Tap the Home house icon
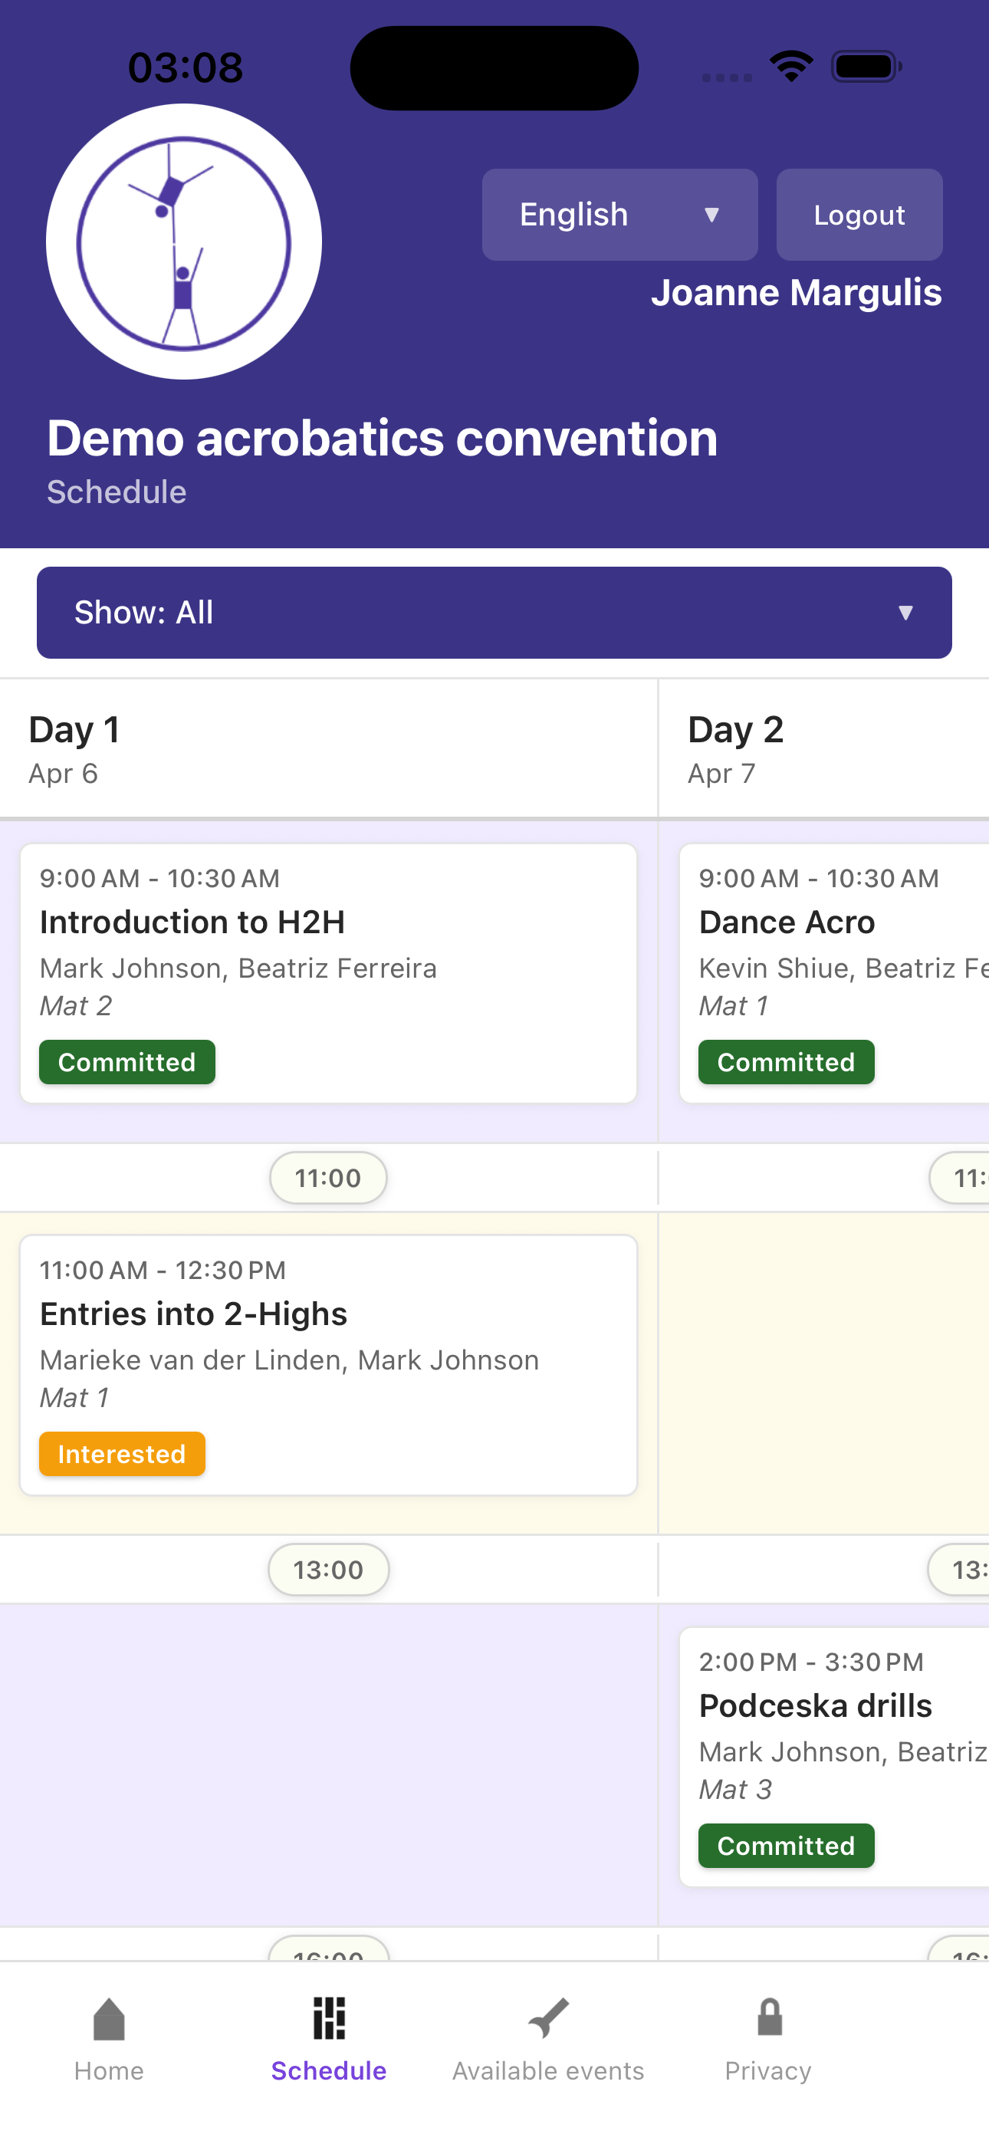989x2144 pixels. click(x=109, y=2018)
